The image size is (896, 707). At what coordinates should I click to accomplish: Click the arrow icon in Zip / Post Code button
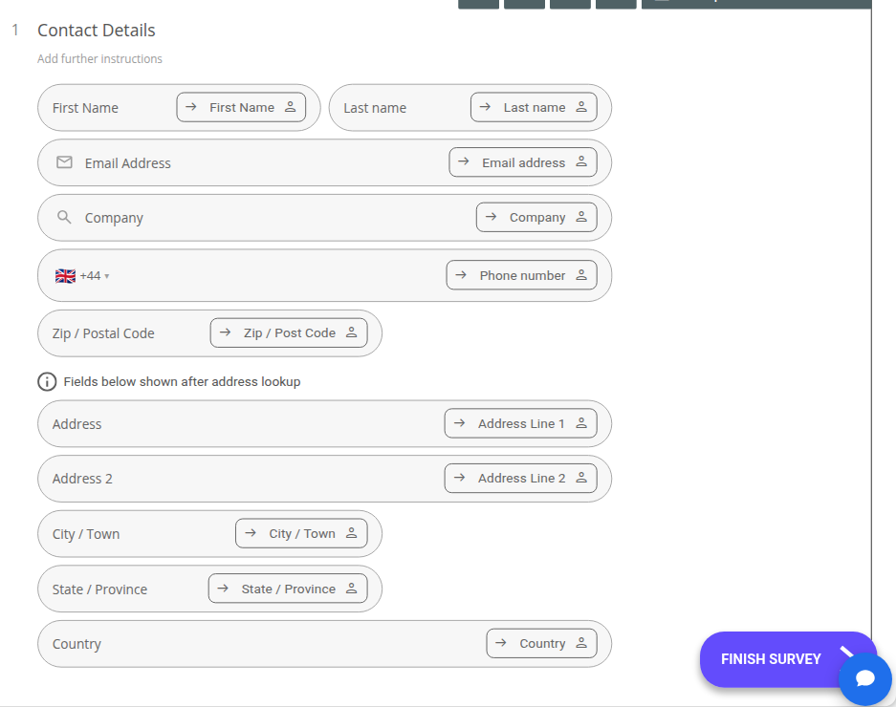click(225, 332)
